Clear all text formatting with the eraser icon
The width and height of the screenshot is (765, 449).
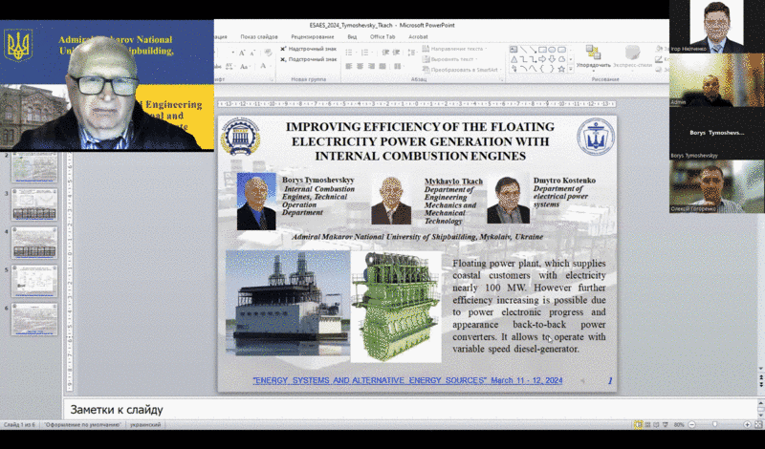click(268, 53)
